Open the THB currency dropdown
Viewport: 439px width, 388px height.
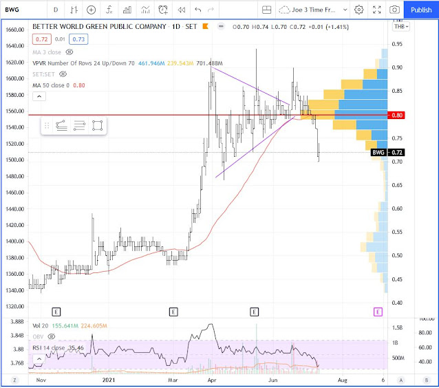click(x=401, y=27)
